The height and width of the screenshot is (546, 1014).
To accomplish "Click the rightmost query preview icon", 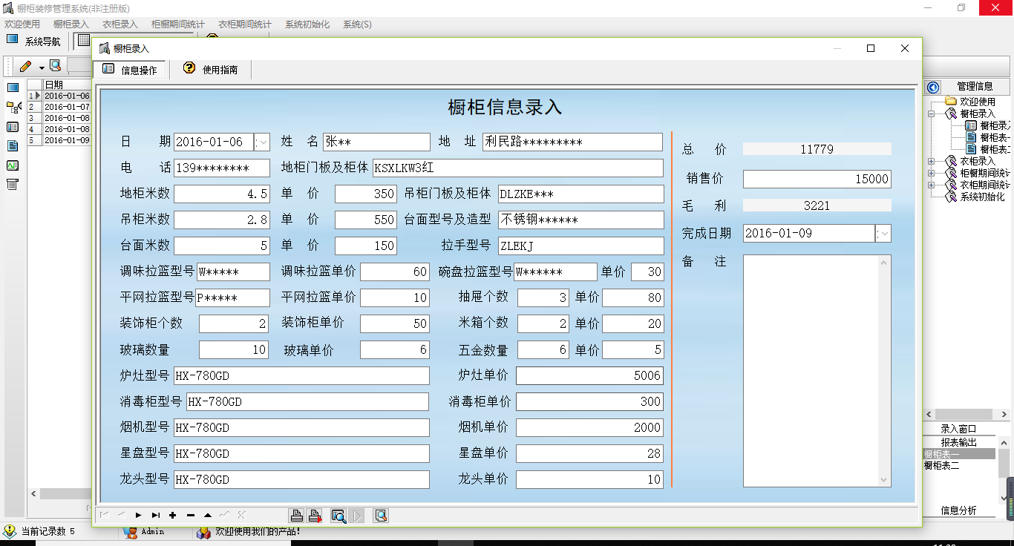I will point(381,516).
